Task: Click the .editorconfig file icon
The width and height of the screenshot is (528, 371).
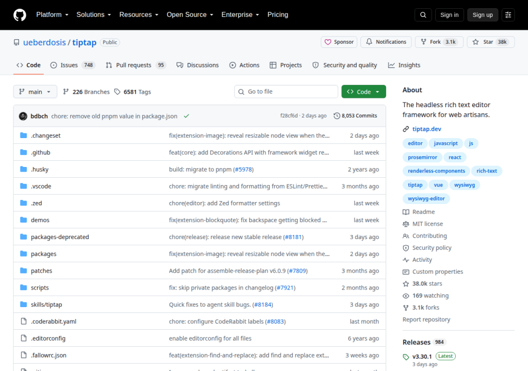Action: point(24,338)
